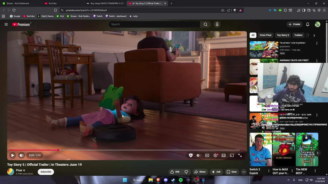This screenshot has width=328, height=184.
Task: Open Brave Rewards triangle icon
Action: point(240,10)
